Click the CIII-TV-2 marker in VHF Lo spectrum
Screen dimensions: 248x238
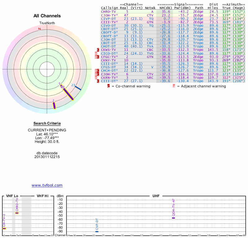[x=4, y=228]
